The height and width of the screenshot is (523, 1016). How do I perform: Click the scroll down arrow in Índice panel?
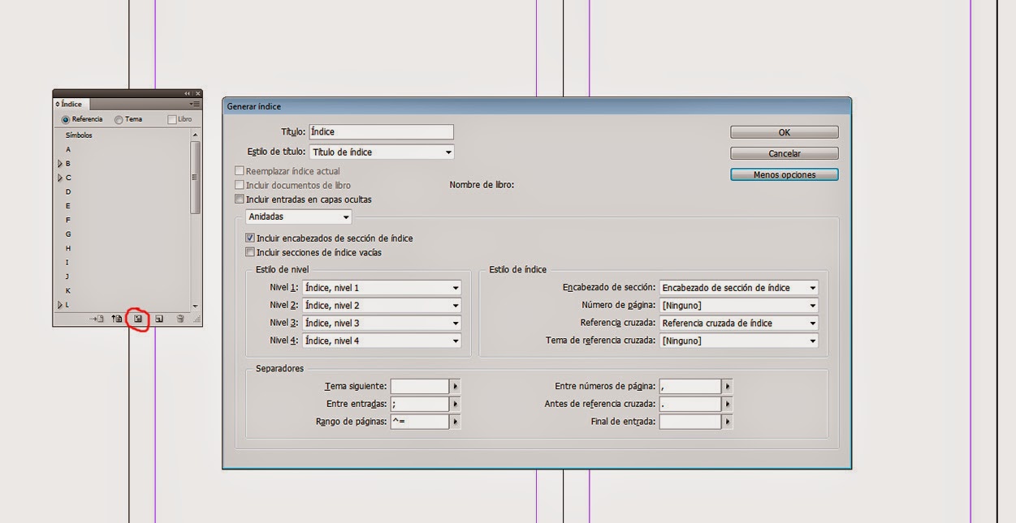tap(195, 306)
